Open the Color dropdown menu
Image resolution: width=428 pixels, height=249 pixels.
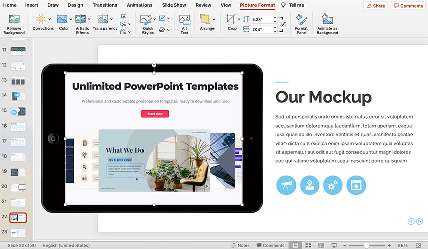(x=70, y=19)
